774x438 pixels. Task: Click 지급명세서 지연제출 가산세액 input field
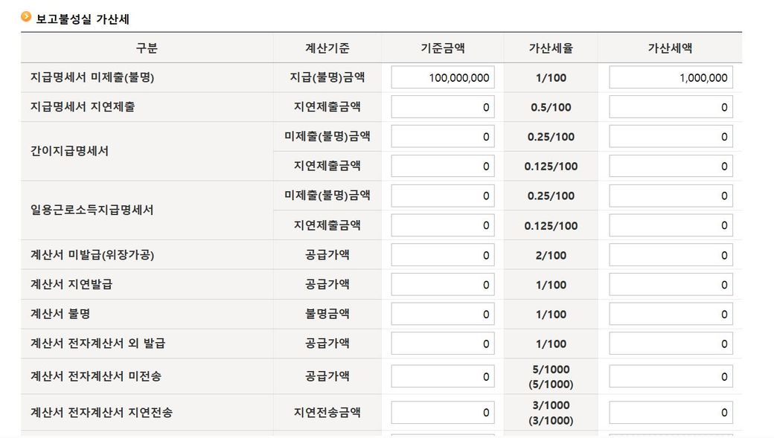coord(671,107)
